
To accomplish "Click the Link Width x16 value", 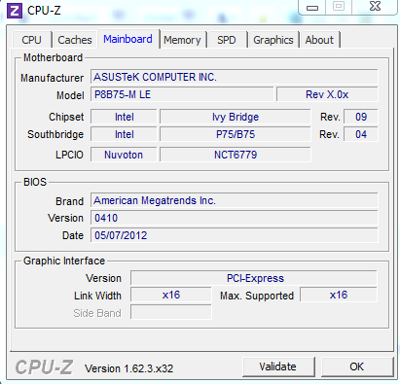I will (171, 296).
